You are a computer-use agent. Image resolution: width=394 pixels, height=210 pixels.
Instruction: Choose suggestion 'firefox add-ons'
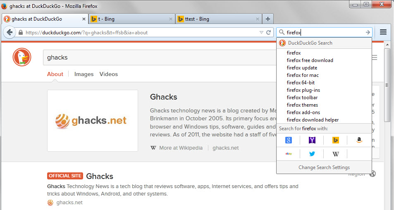(x=324, y=112)
